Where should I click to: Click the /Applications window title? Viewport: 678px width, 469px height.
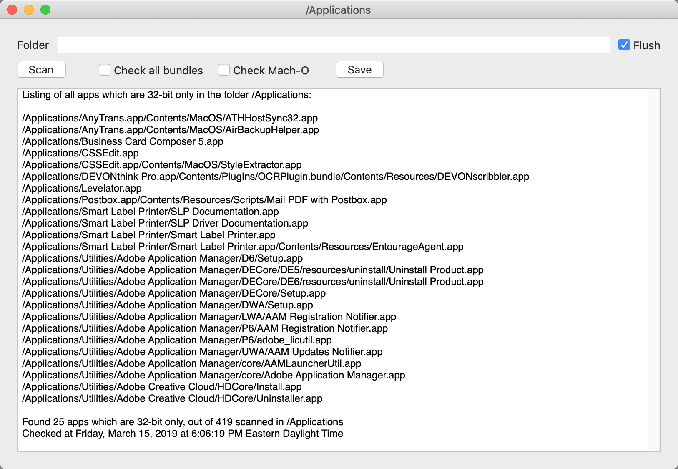338,10
